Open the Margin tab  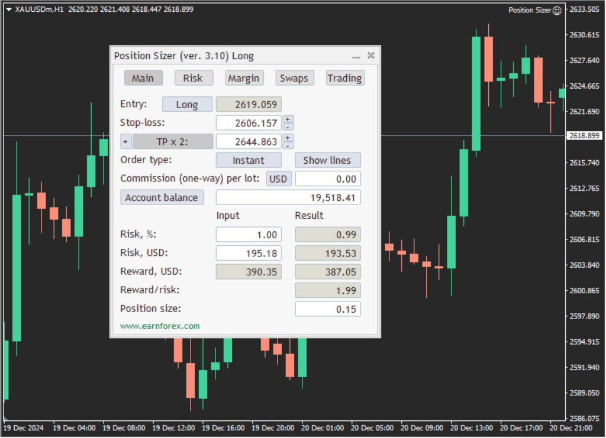pyautogui.click(x=243, y=78)
